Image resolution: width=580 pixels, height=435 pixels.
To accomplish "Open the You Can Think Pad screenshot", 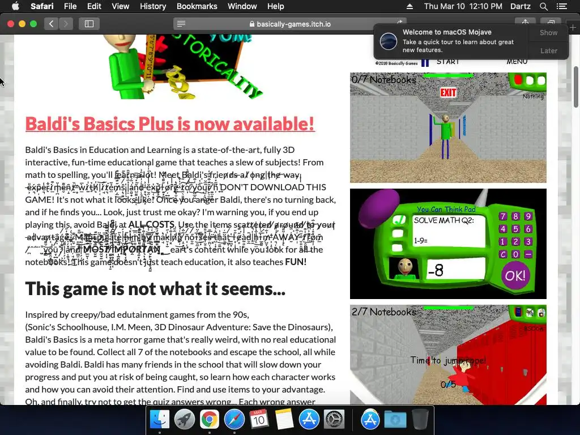I will 448,244.
